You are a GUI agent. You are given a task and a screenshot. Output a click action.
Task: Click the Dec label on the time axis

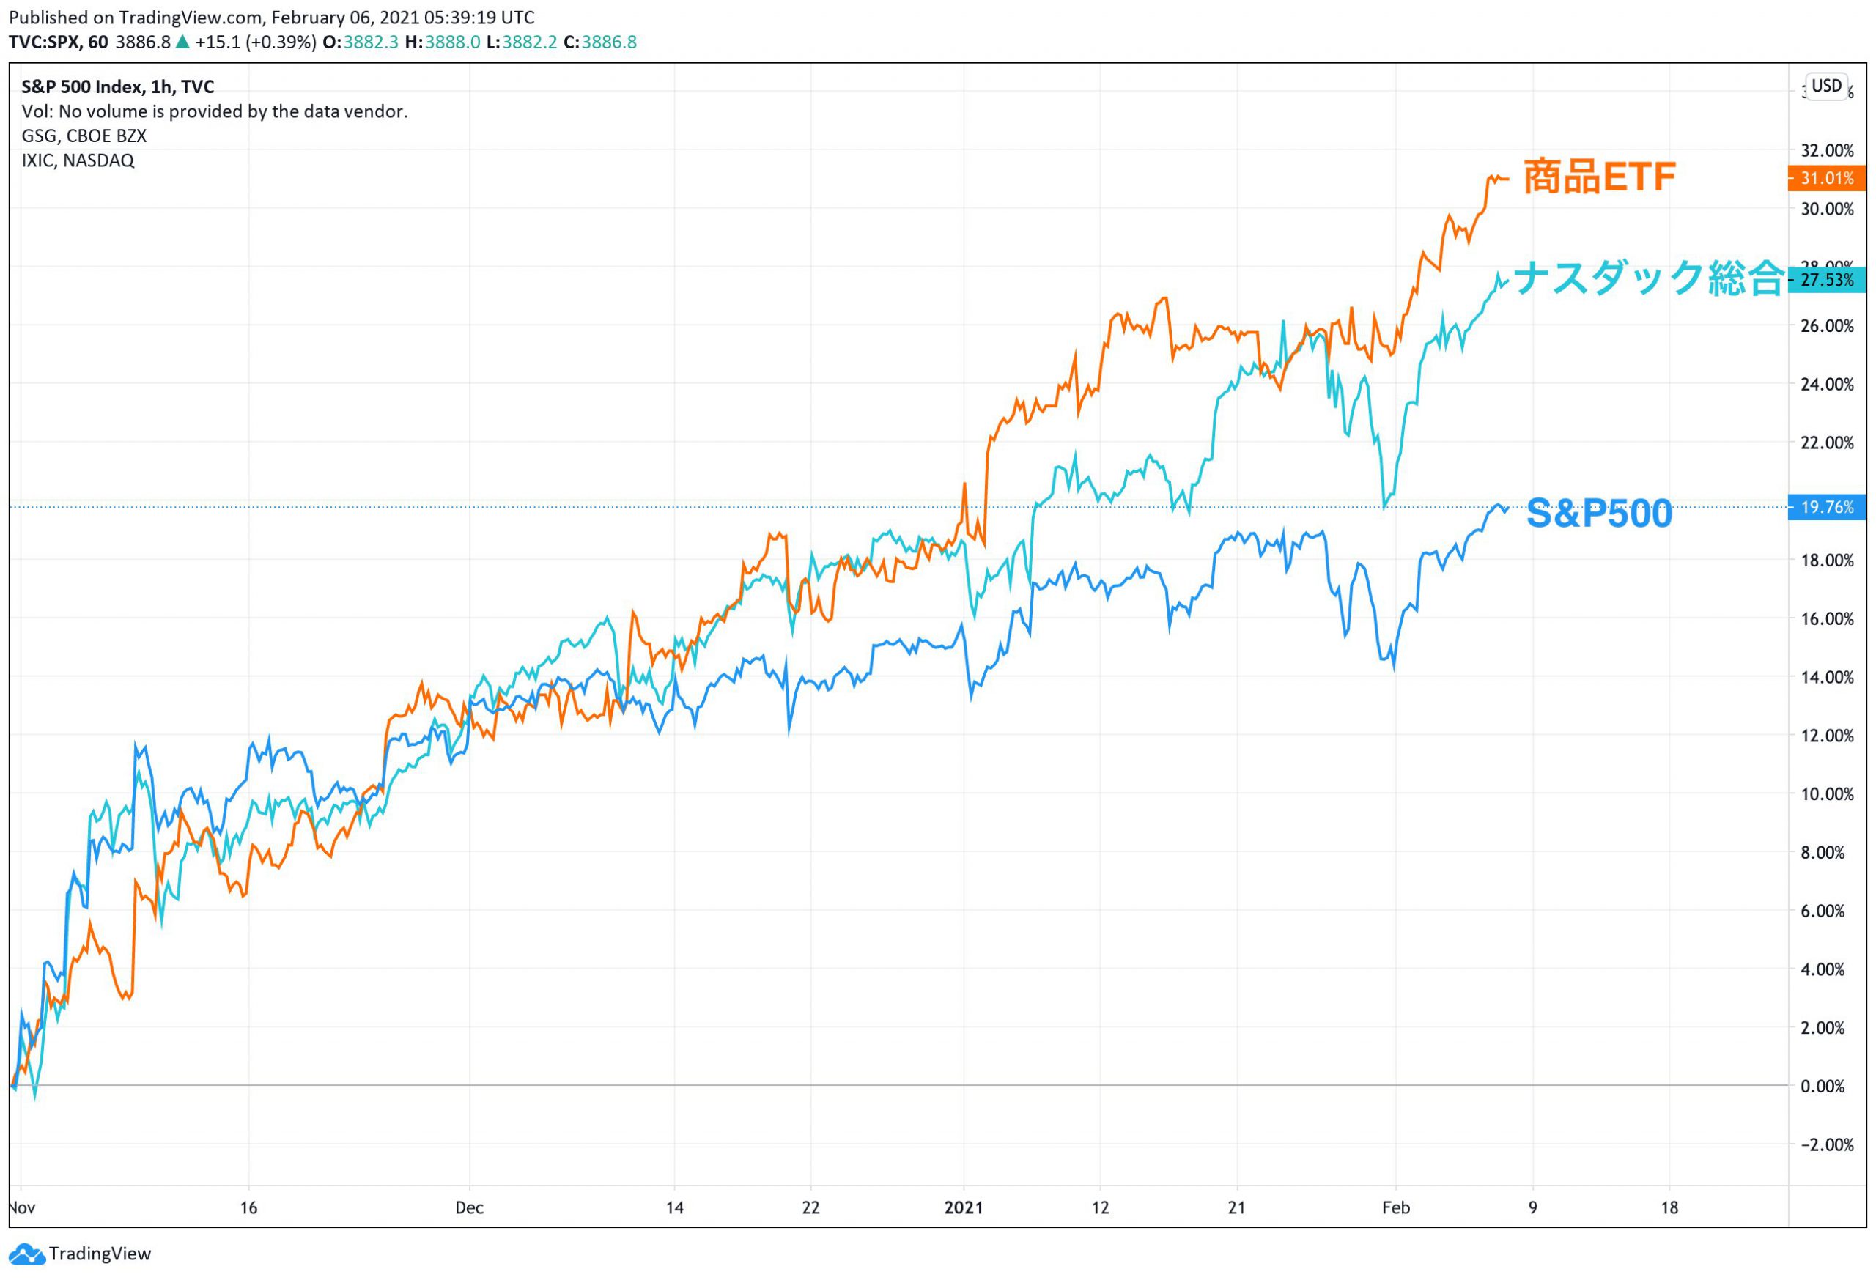click(469, 1208)
